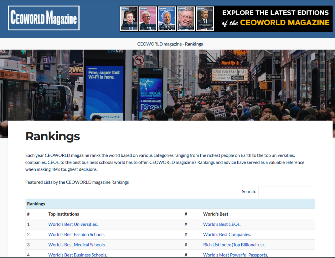Click the Explore the Latest Editions banner text

[275, 18]
